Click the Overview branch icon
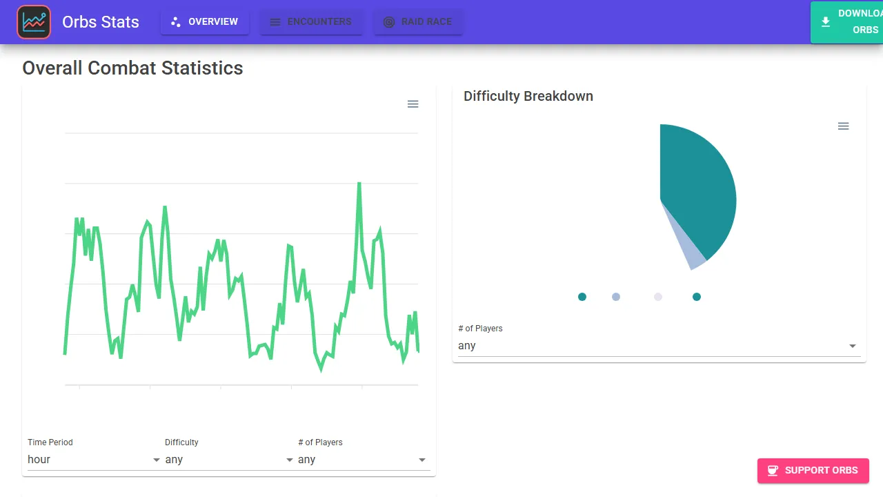 [175, 21]
